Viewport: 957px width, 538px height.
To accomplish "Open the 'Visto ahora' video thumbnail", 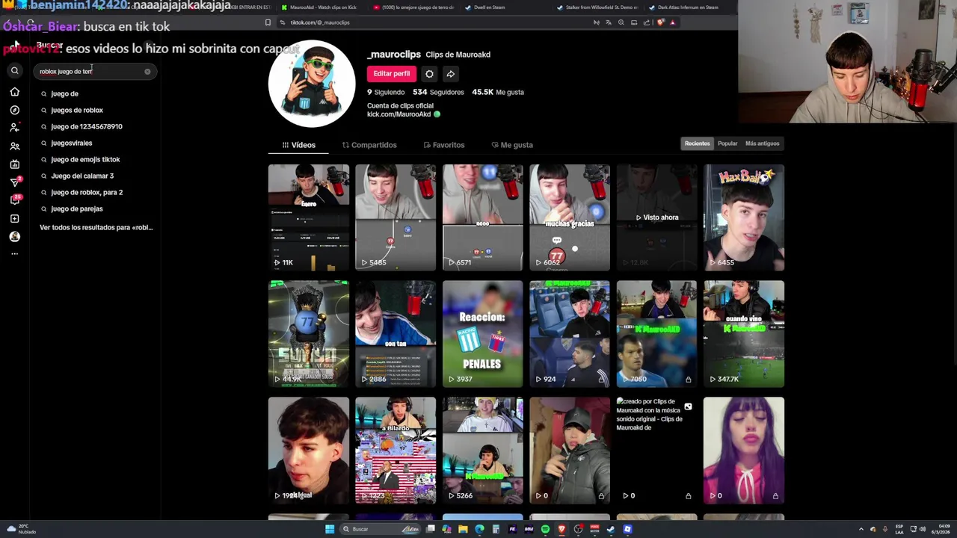I will (x=656, y=217).
